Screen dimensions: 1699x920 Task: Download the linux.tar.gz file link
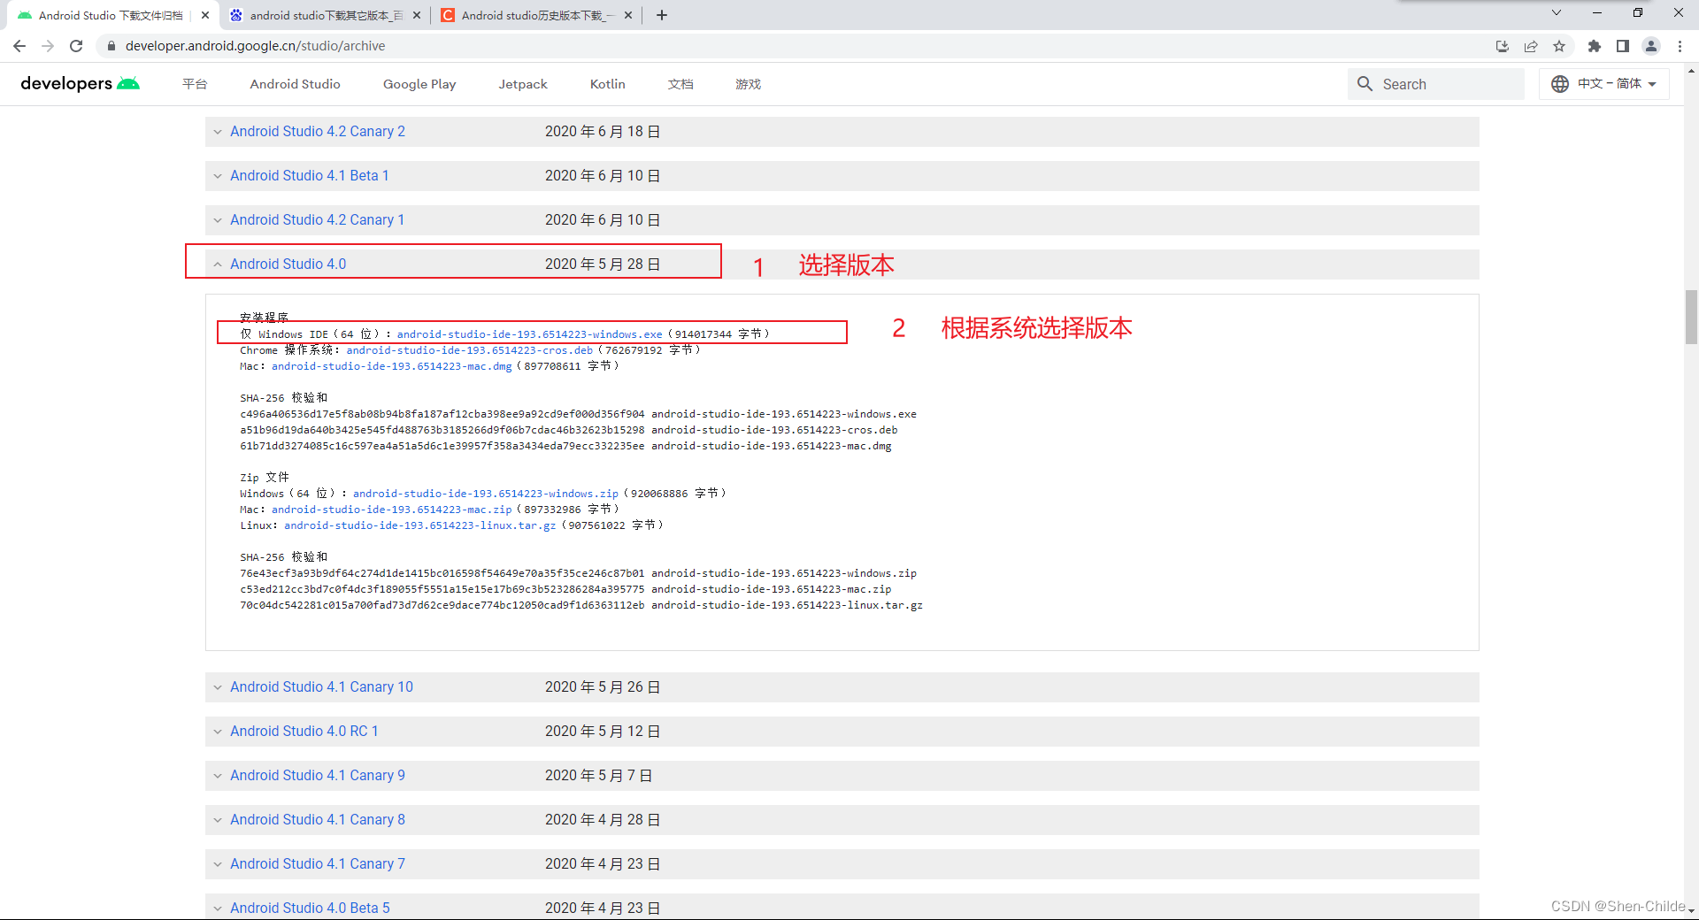[x=420, y=525]
